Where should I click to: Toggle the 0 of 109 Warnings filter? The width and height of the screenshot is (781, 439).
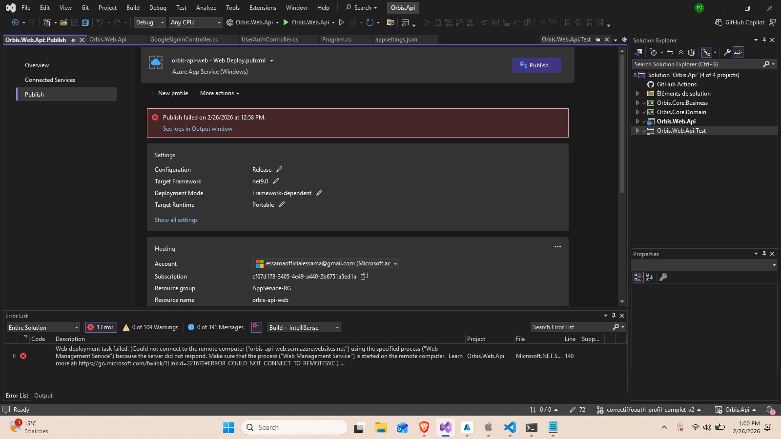[150, 327]
